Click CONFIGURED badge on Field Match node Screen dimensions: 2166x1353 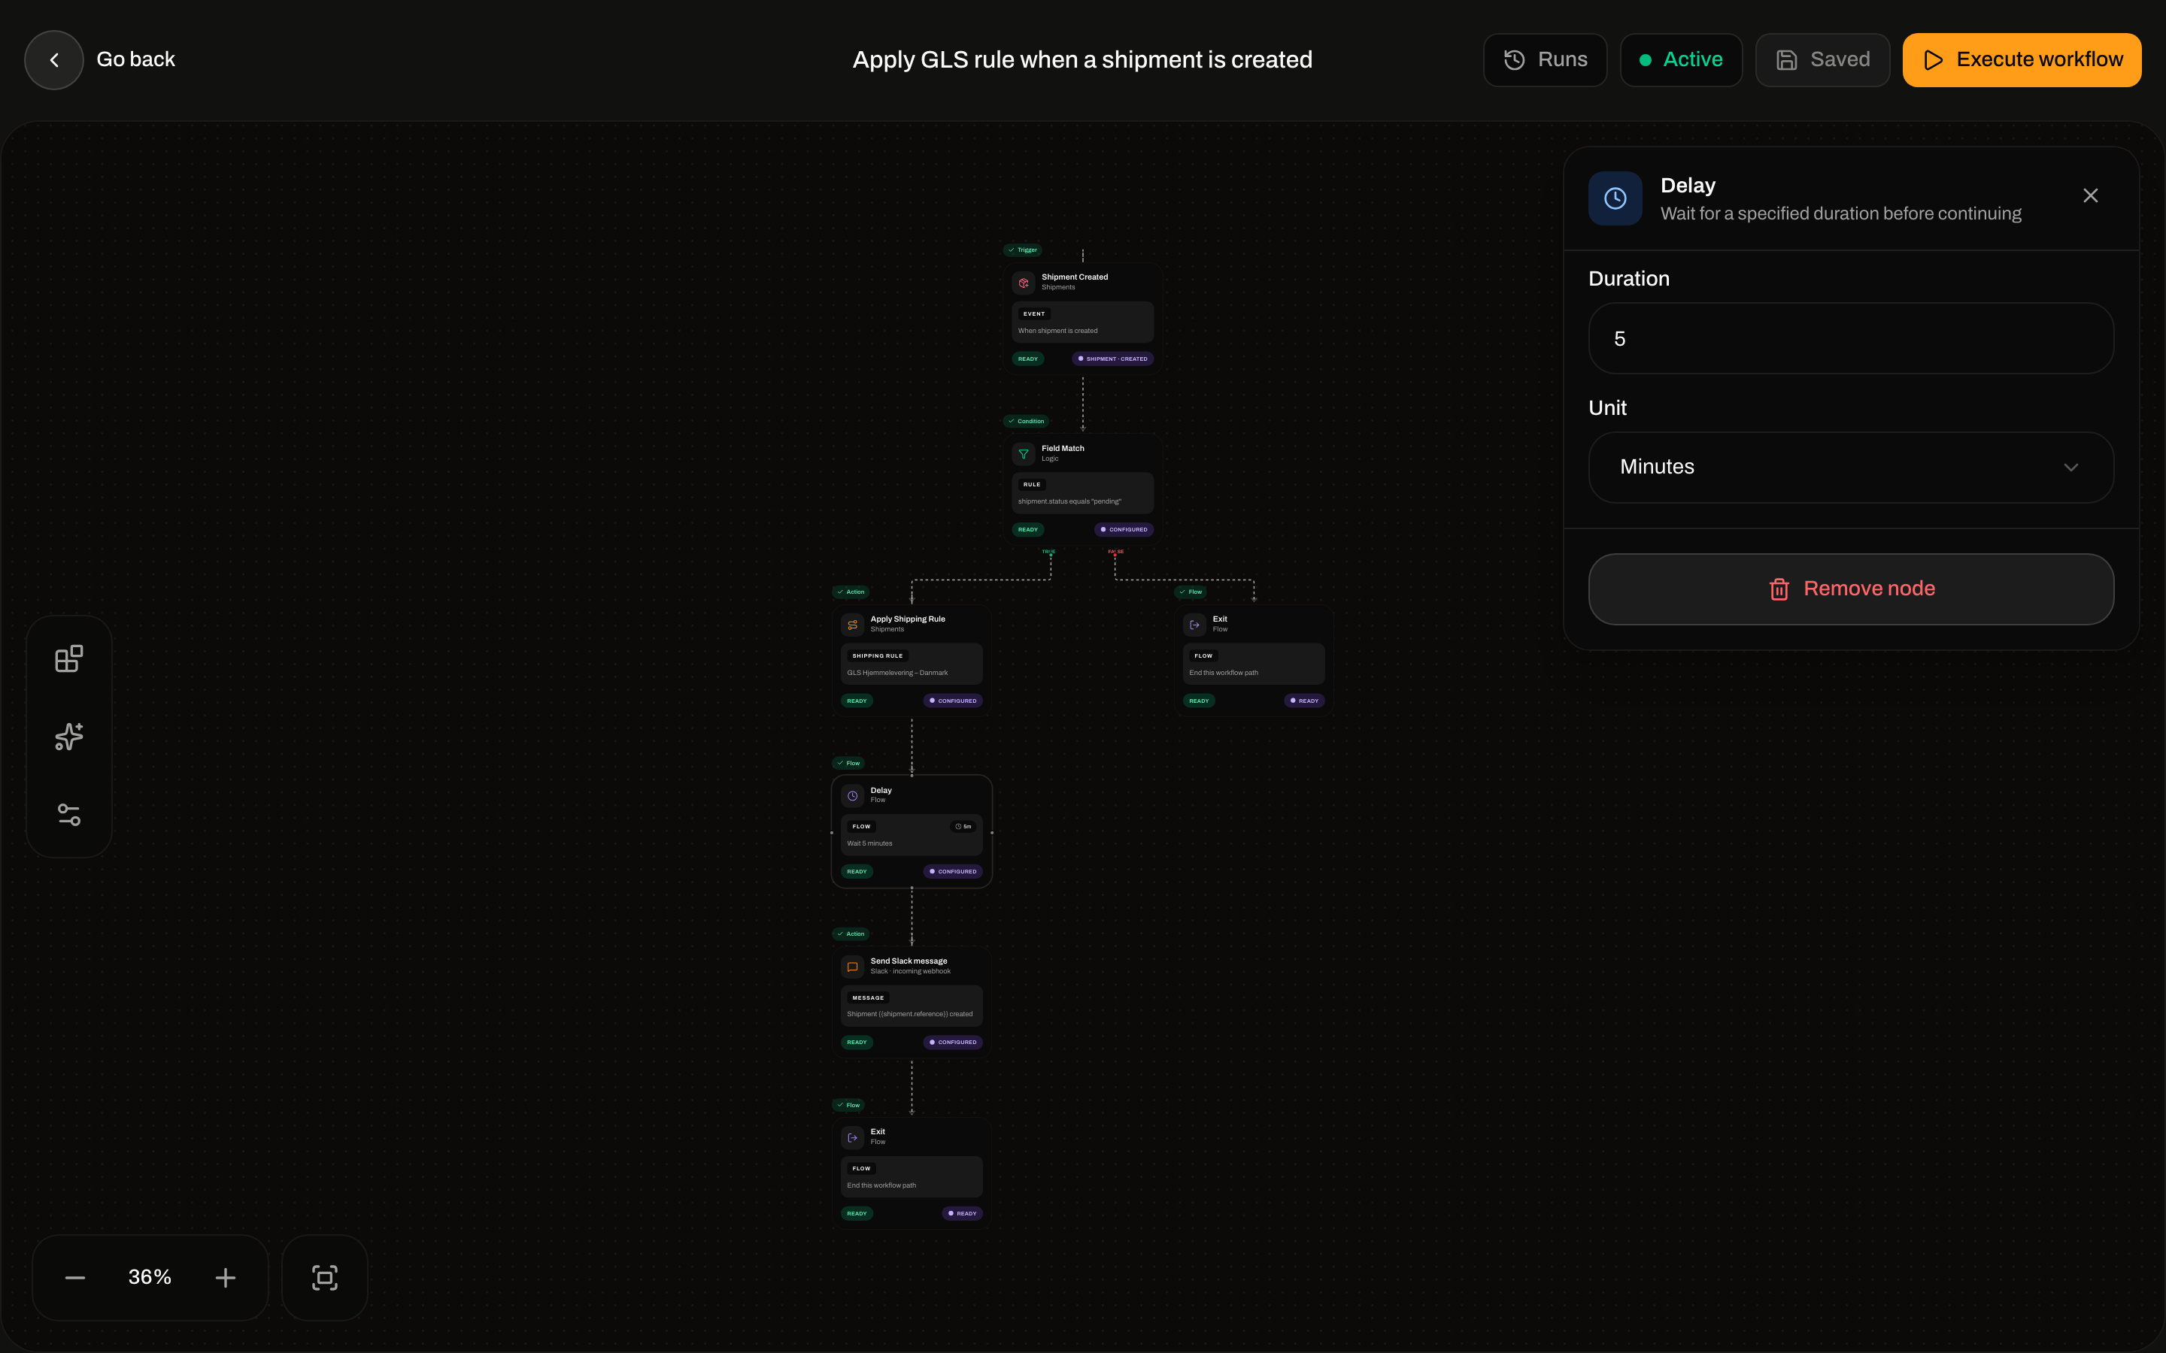pos(1124,530)
